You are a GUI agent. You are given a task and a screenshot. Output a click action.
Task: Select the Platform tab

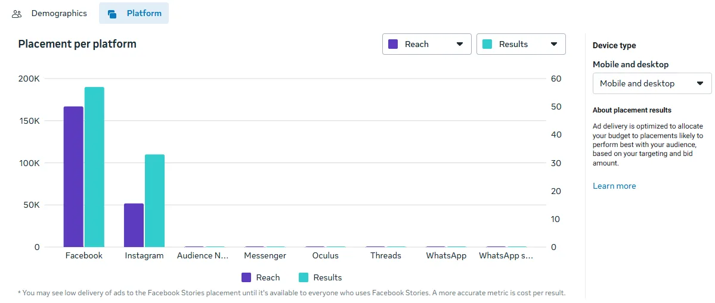pyautogui.click(x=134, y=14)
